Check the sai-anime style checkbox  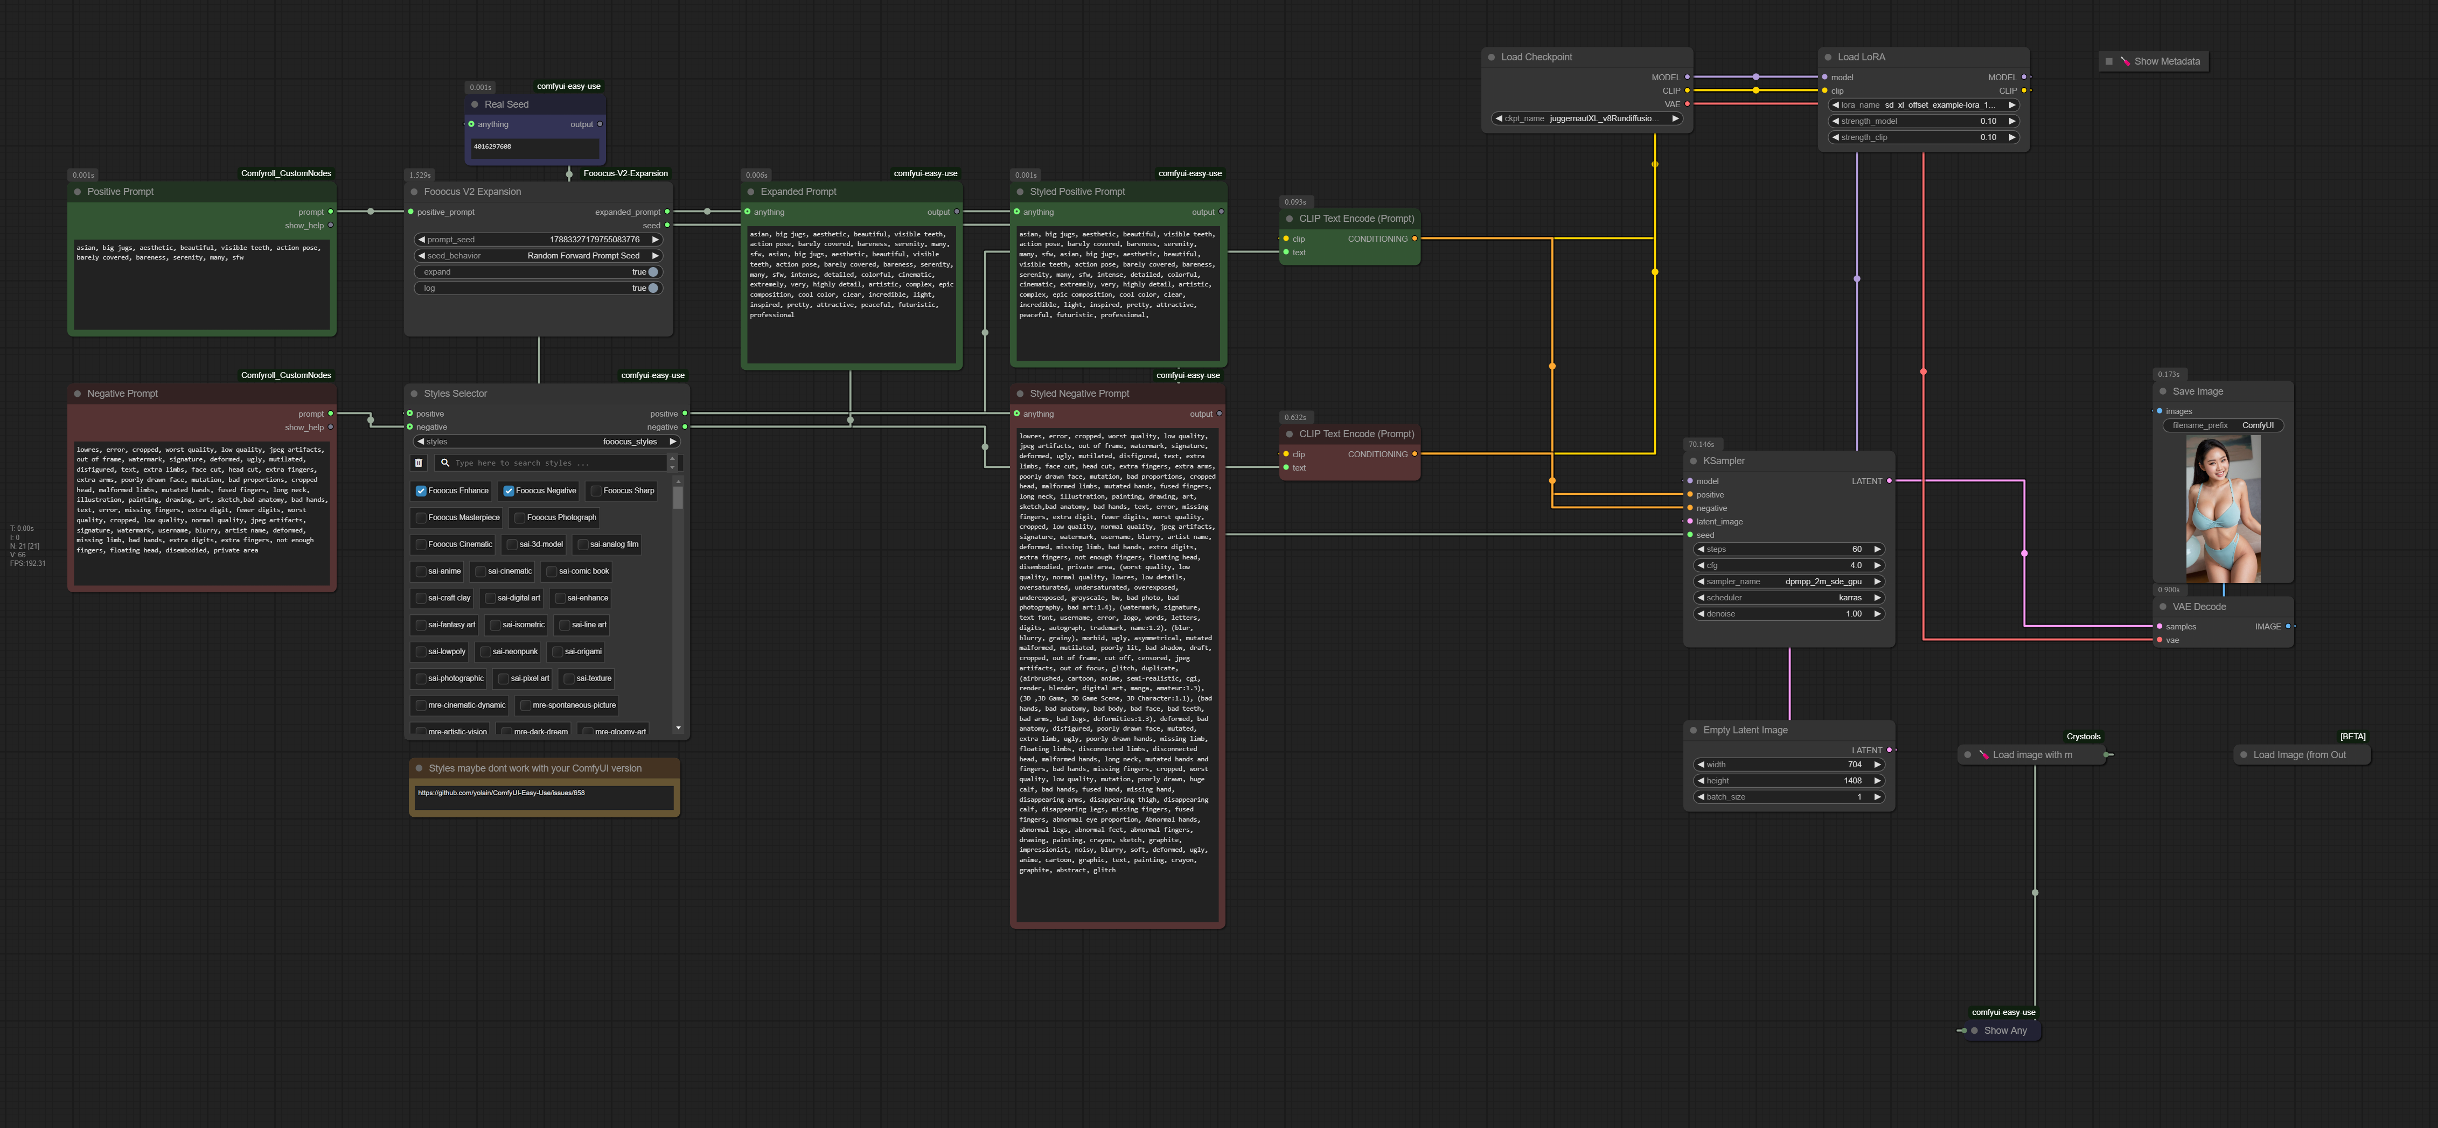coord(421,572)
